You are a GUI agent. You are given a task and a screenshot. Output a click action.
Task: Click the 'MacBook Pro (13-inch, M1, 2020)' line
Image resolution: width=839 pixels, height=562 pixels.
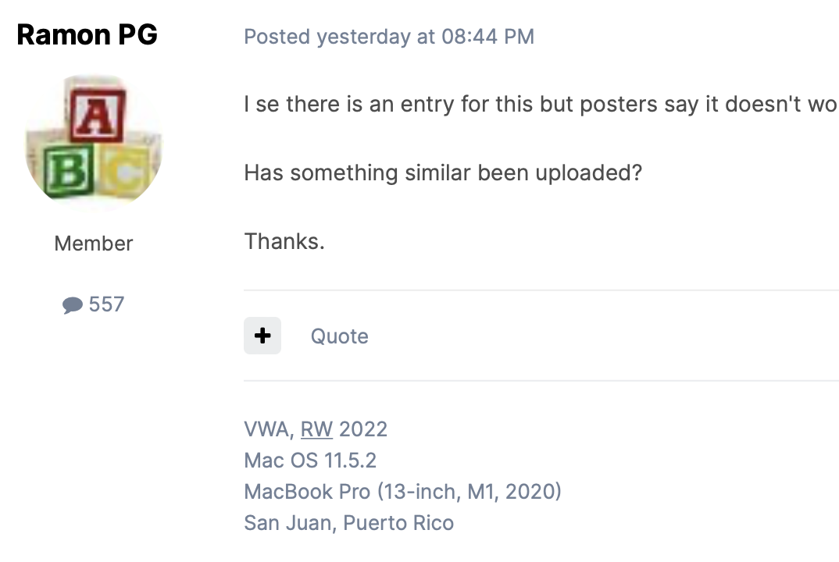pyautogui.click(x=402, y=492)
